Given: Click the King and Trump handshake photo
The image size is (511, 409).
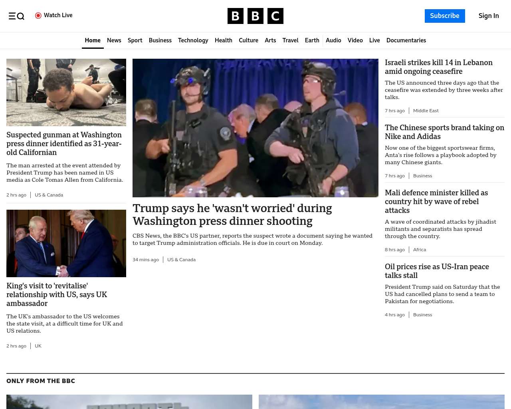Looking at the screenshot, I should pyautogui.click(x=66, y=243).
